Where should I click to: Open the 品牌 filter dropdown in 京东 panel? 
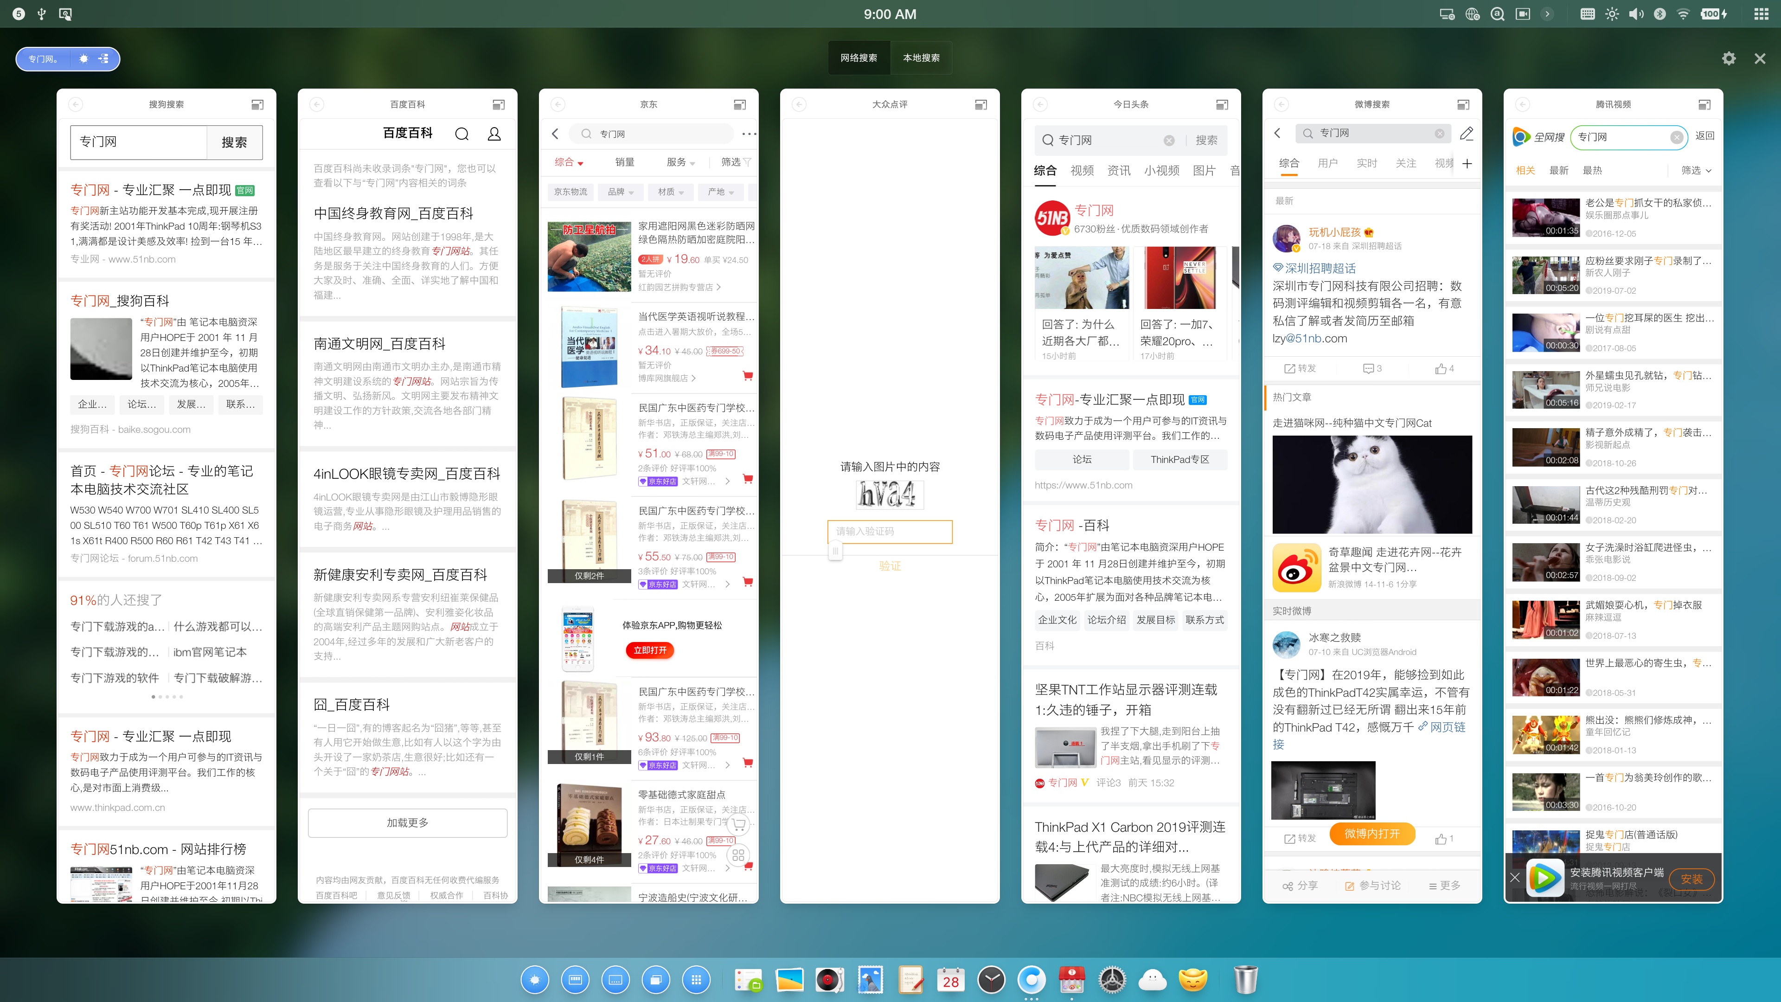point(620,192)
